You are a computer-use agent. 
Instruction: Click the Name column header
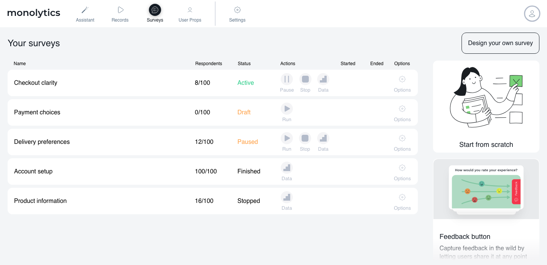20,64
